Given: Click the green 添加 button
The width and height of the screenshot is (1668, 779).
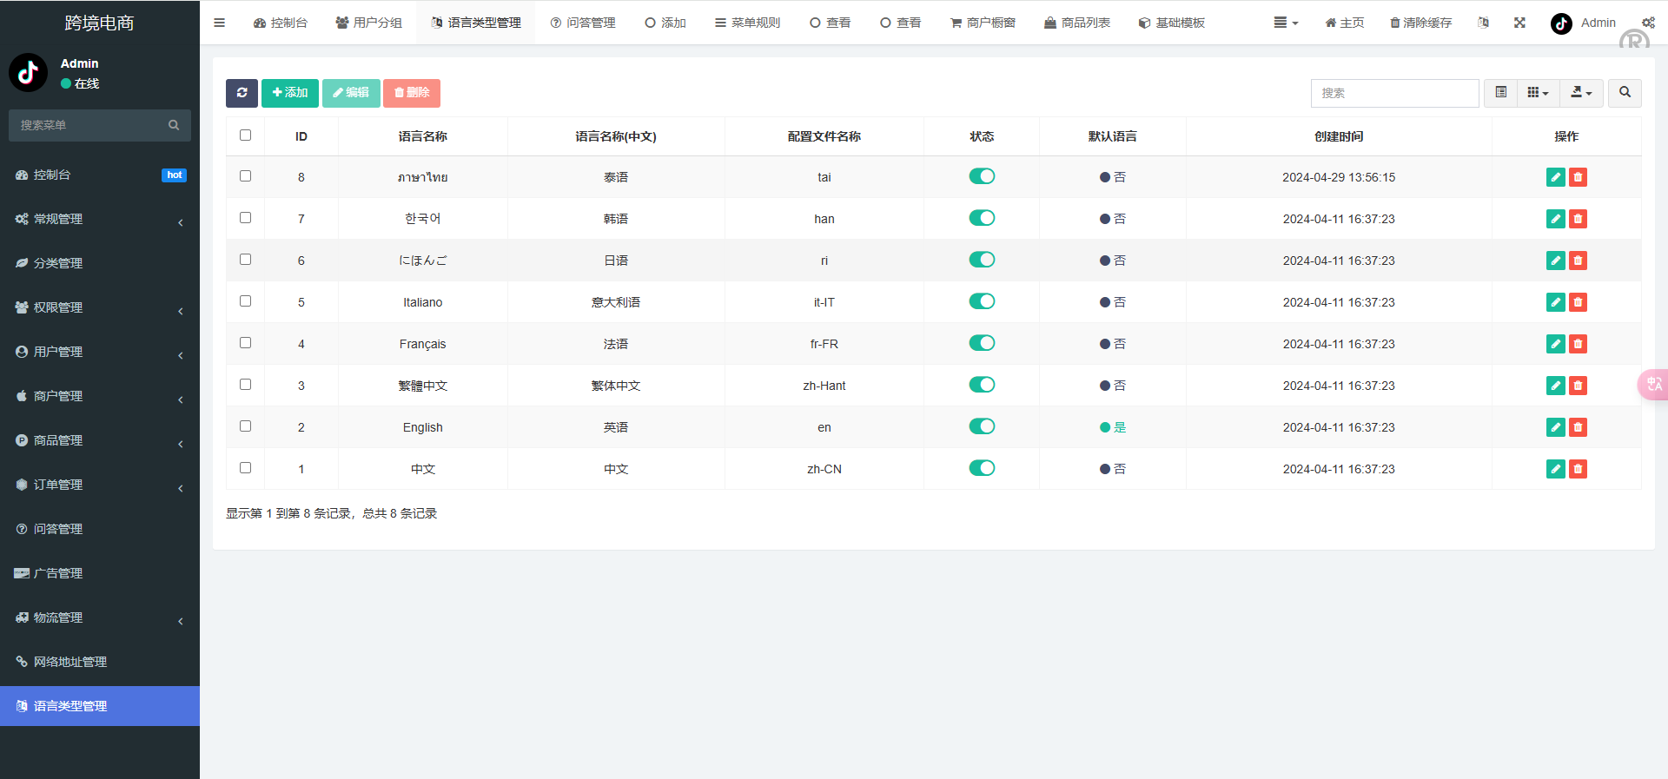Looking at the screenshot, I should click(x=290, y=93).
